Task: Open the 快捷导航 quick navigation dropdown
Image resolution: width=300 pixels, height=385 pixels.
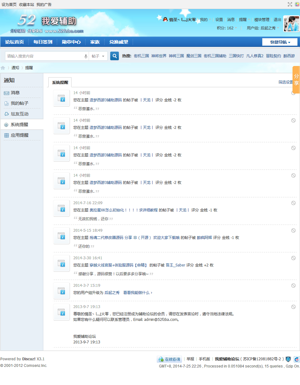Action: tap(280, 42)
